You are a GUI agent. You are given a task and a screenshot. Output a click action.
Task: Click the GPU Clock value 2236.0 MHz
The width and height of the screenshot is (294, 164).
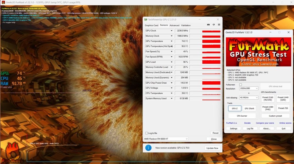coord(182,31)
